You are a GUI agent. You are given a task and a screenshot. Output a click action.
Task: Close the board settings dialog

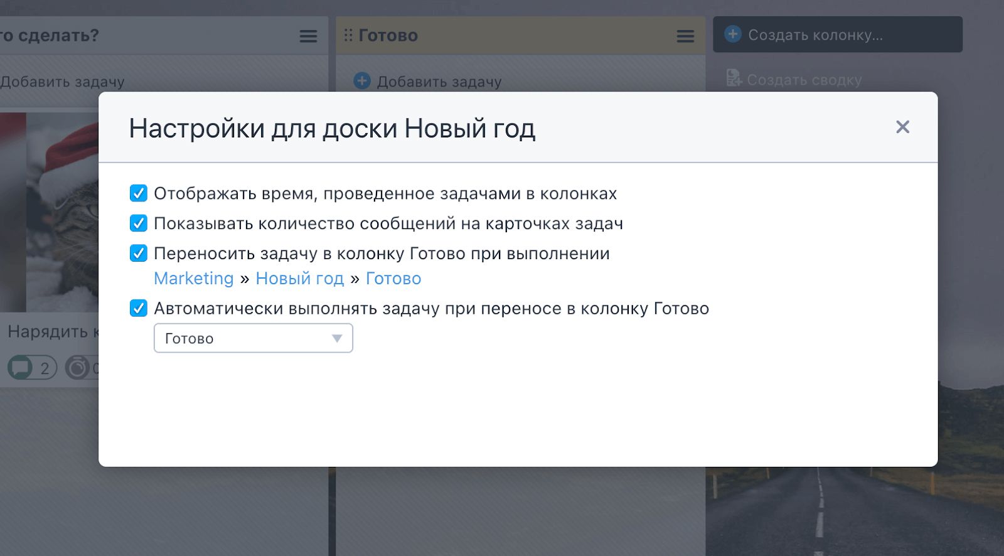[902, 127]
